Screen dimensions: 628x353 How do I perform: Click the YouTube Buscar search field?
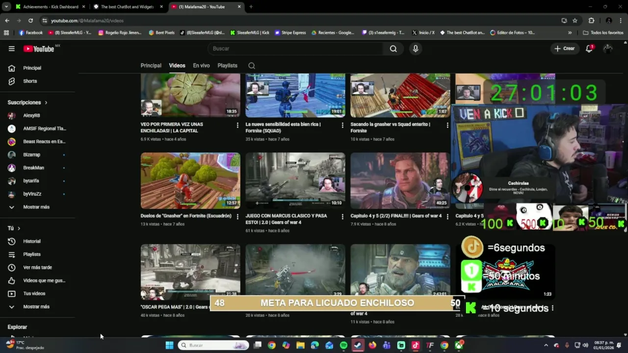pos(296,49)
